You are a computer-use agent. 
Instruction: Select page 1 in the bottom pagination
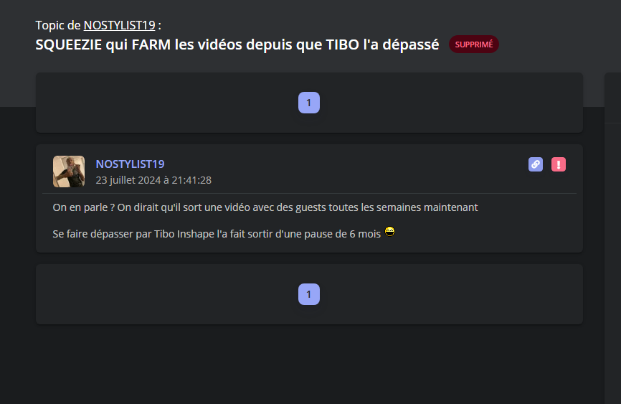pyautogui.click(x=309, y=294)
